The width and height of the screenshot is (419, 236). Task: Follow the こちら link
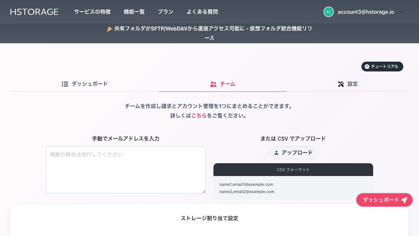pos(199,116)
